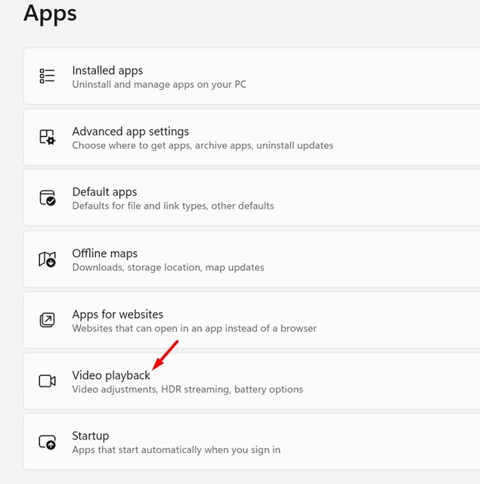Click "Video adjustments, HDR streaming" description
This screenshot has width=480, height=484.
[187, 389]
